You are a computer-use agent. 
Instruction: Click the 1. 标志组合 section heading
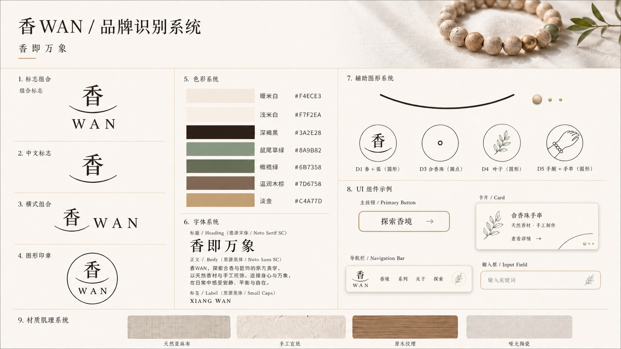34,79
